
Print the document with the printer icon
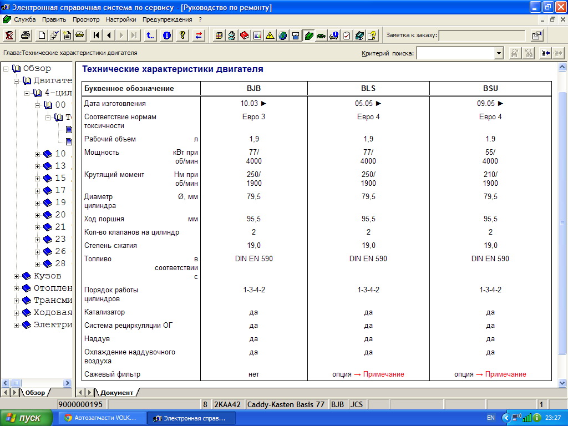coord(26,35)
